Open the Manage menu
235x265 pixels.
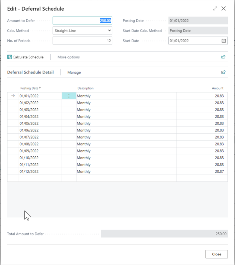point(74,72)
